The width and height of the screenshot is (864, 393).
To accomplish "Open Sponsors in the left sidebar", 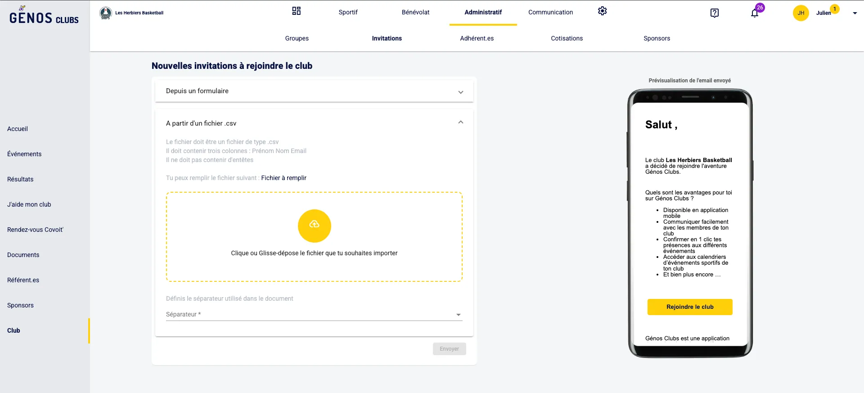I will [20, 305].
